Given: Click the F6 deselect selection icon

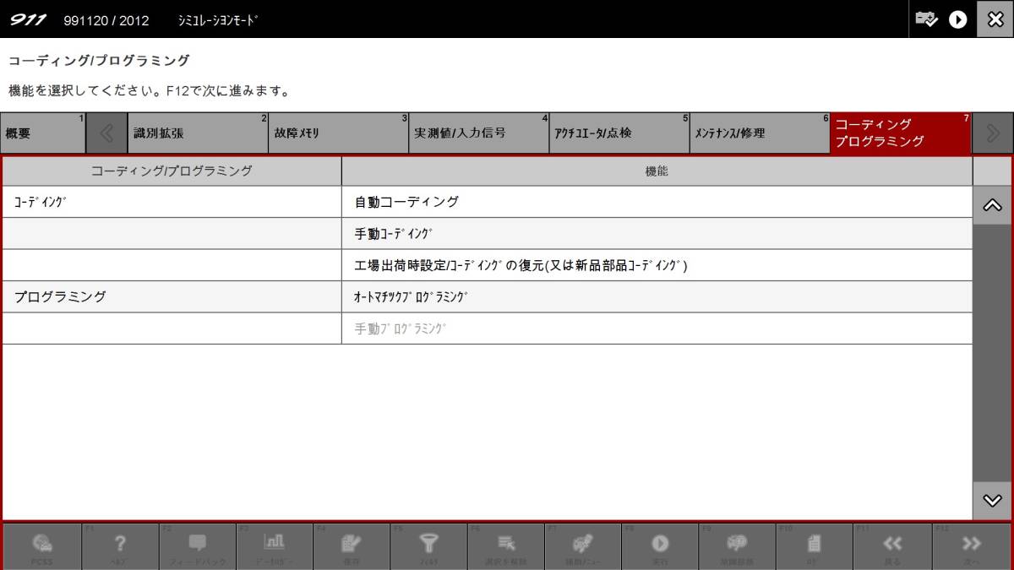Looking at the screenshot, I should click(x=505, y=545).
